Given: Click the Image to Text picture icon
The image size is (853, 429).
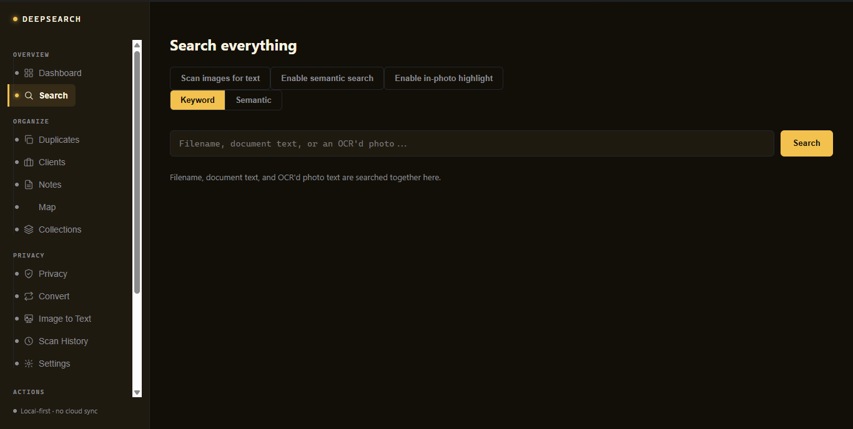Looking at the screenshot, I should (x=29, y=319).
